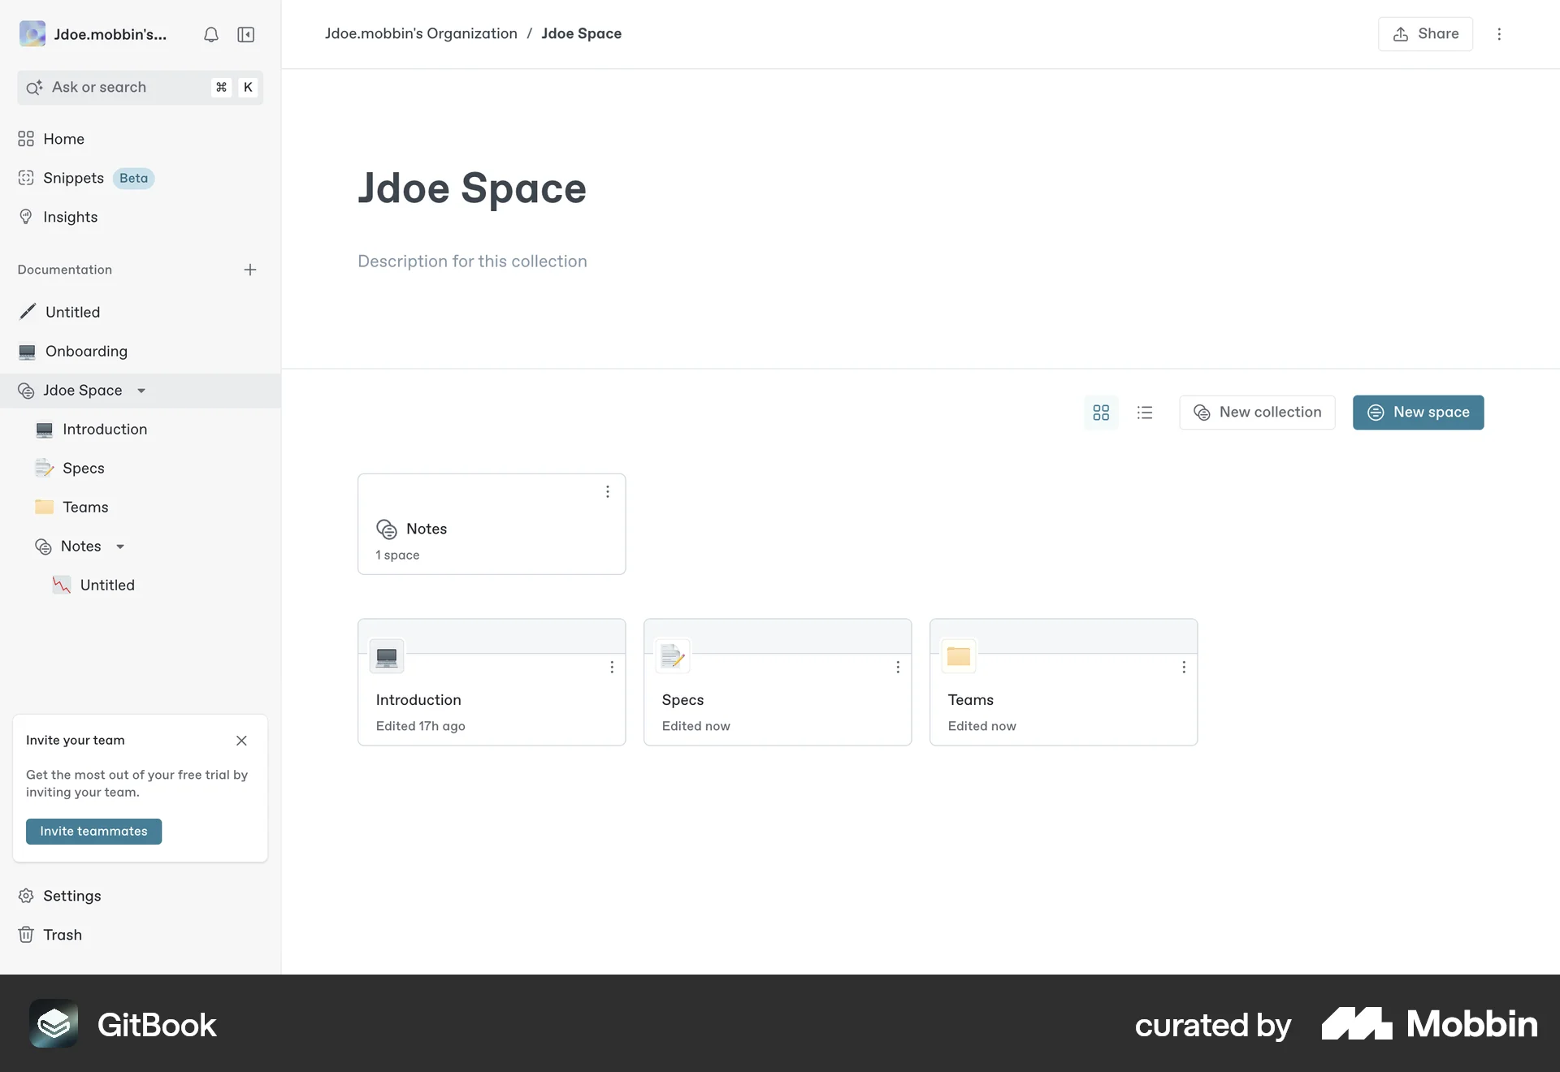Collapse the Notes space list
This screenshot has height=1072, width=1560.
[120, 546]
